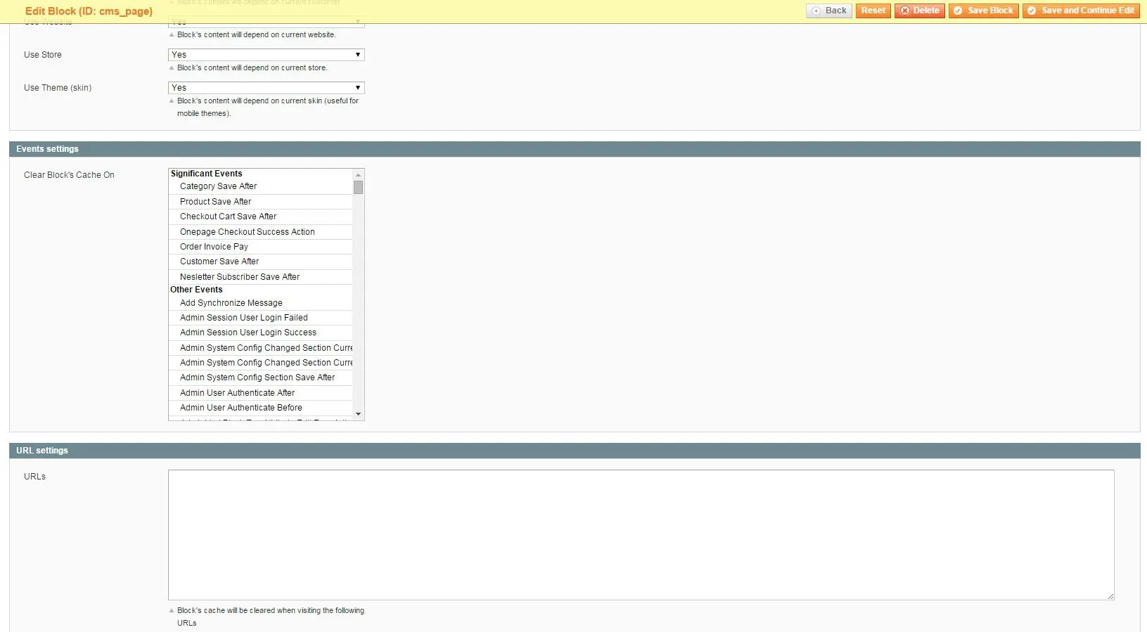Click the URLs textarea resize handle
1147x632 pixels.
pyautogui.click(x=1110, y=596)
